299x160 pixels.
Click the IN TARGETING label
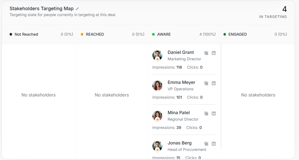coord(273,17)
